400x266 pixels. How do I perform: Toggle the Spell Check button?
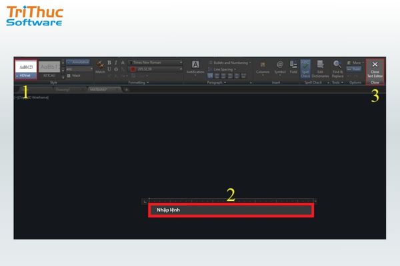(x=305, y=69)
